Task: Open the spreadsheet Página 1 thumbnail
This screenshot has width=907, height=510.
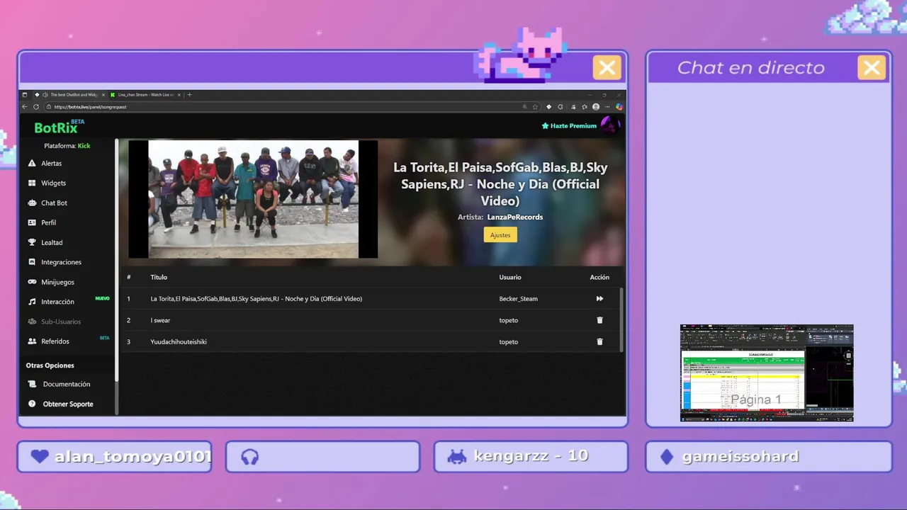Action: tap(767, 373)
